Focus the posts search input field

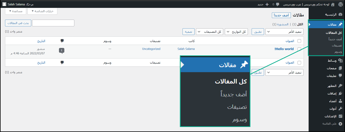pyautogui.click(x=53, y=23)
